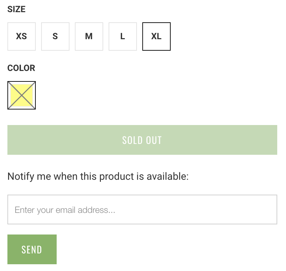Image resolution: width=286 pixels, height=271 pixels.
Task: Switch size to extra small
Action: [22, 36]
